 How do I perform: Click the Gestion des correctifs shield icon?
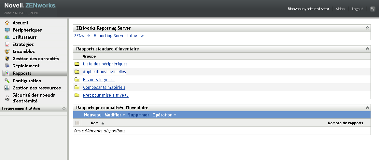coord(7,59)
